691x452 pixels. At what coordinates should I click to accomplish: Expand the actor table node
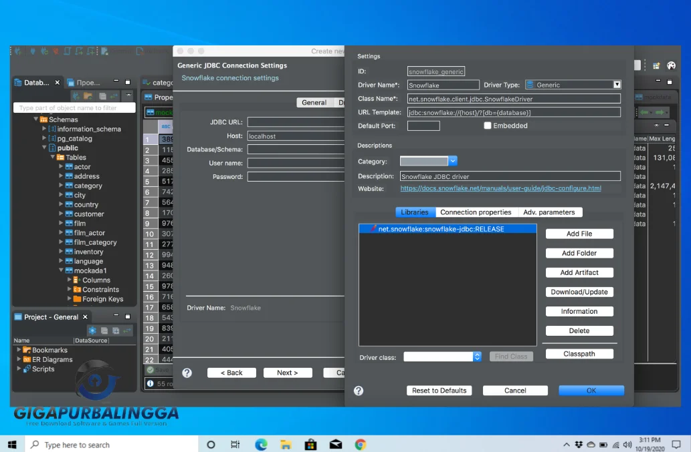point(61,167)
